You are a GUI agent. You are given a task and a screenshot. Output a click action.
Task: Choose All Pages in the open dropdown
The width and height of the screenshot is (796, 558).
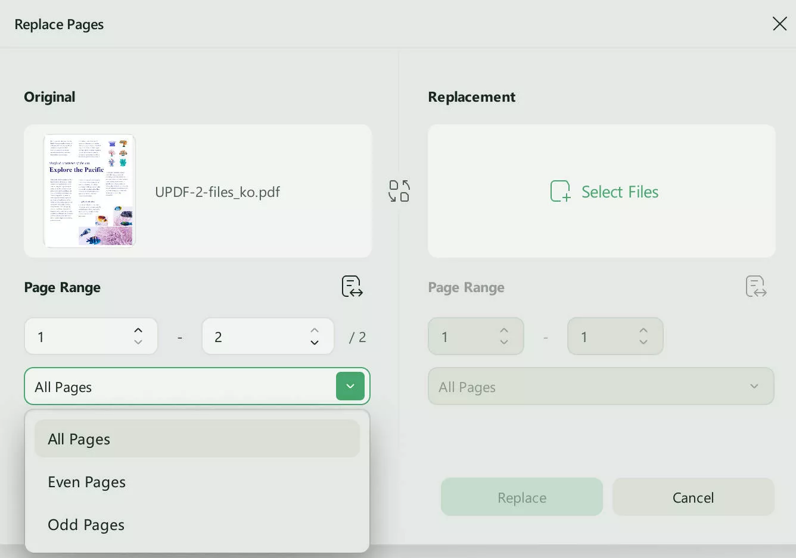click(x=79, y=439)
